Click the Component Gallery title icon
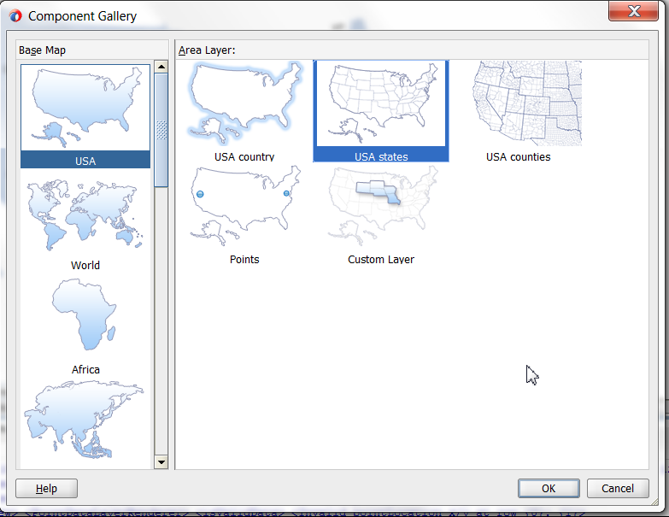The image size is (669, 517). point(15,16)
